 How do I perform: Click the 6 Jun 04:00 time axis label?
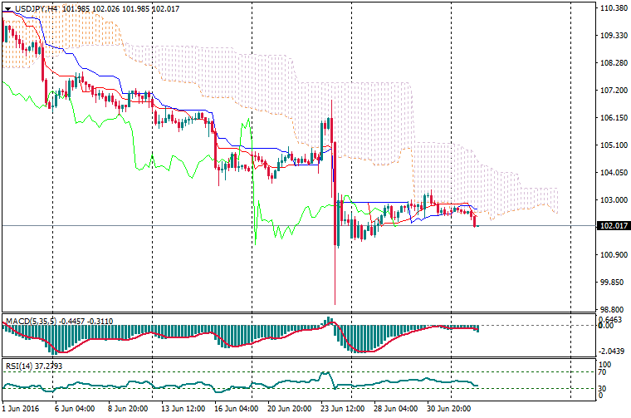tap(75, 409)
